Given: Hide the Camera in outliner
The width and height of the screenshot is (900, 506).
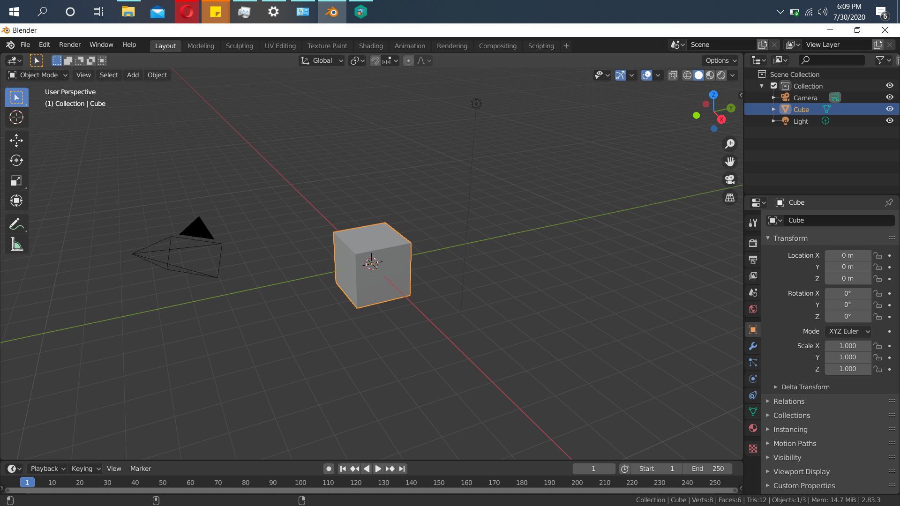Looking at the screenshot, I should [889, 97].
